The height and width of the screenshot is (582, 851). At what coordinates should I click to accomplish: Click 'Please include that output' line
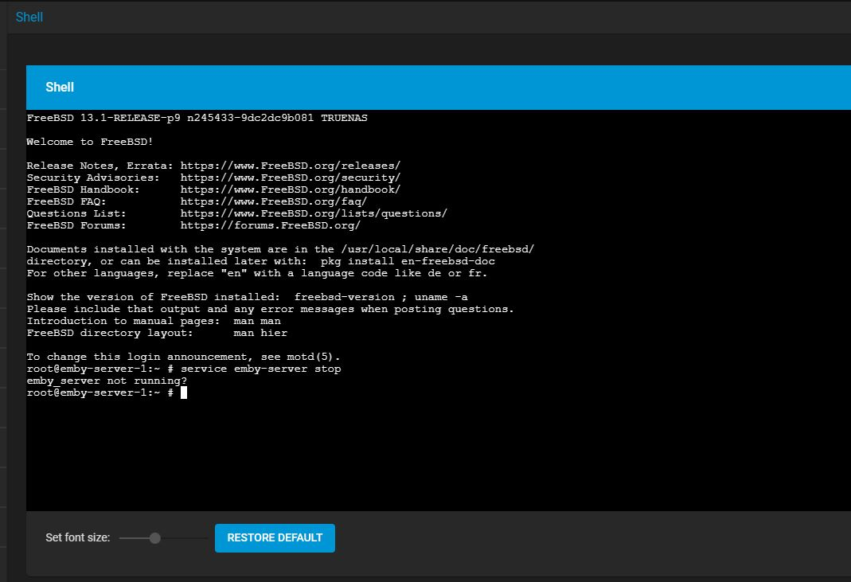click(x=271, y=309)
